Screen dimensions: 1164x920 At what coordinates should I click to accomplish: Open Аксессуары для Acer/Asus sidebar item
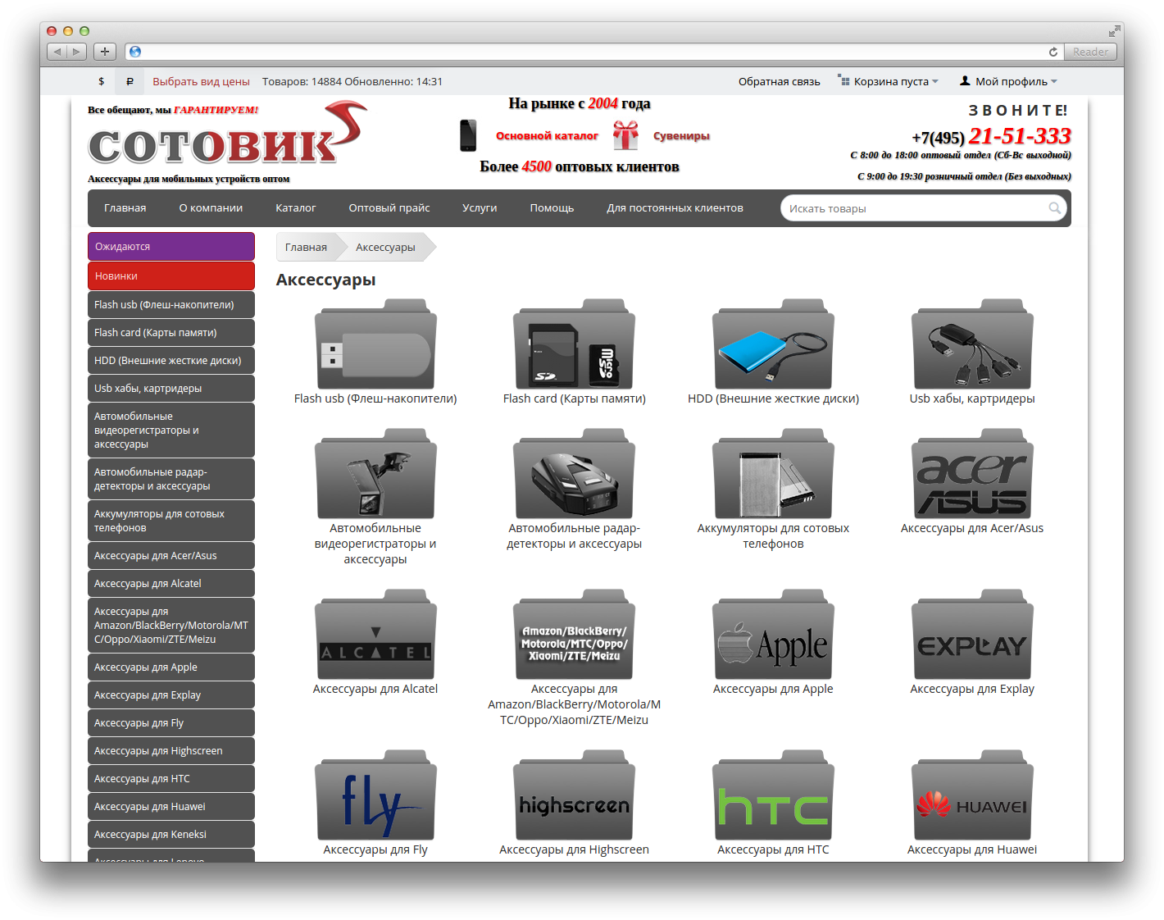(x=171, y=555)
